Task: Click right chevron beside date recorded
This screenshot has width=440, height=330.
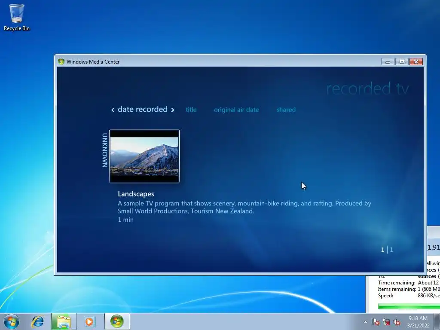Action: coord(173,110)
